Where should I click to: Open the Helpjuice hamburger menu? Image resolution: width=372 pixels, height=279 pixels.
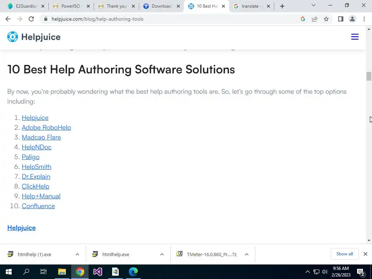point(355,37)
